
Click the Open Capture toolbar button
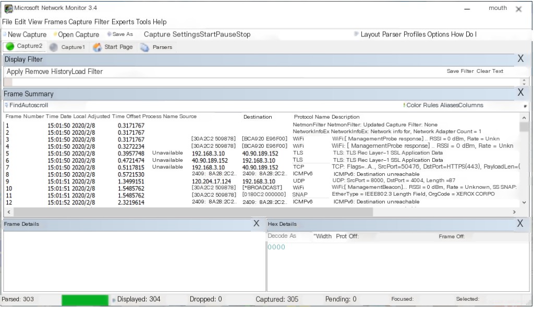(x=76, y=34)
